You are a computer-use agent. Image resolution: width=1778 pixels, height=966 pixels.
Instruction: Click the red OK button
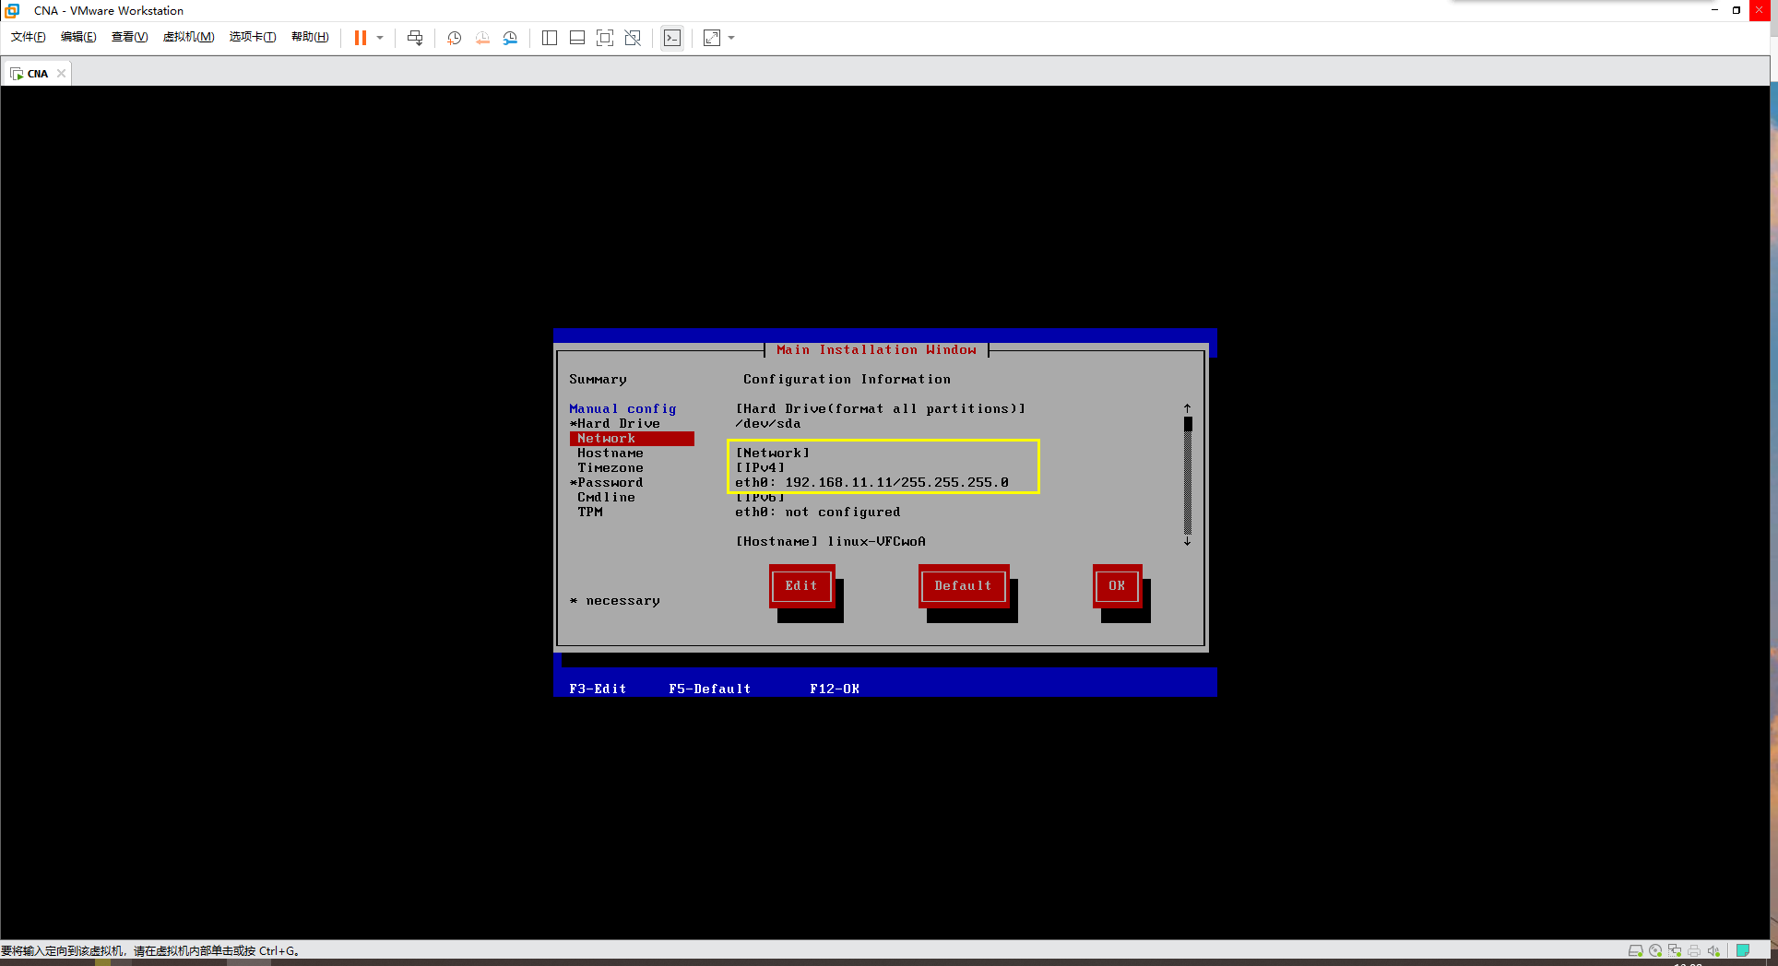click(x=1117, y=586)
